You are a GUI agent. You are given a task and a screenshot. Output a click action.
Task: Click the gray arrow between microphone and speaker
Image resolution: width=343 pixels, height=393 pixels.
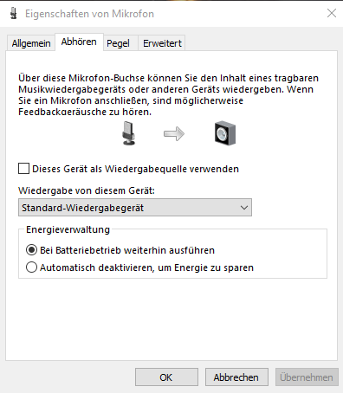click(174, 134)
